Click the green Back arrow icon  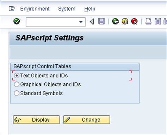click(x=116, y=21)
